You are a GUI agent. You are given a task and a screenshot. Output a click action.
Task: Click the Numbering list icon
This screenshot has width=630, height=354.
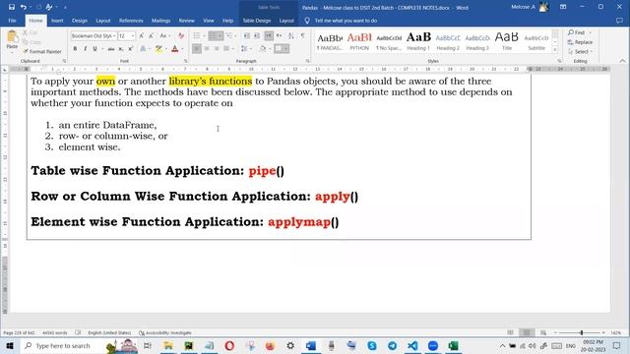[214, 35]
